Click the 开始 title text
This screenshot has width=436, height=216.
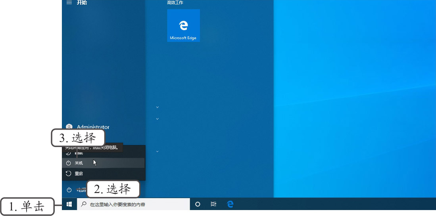(82, 2)
